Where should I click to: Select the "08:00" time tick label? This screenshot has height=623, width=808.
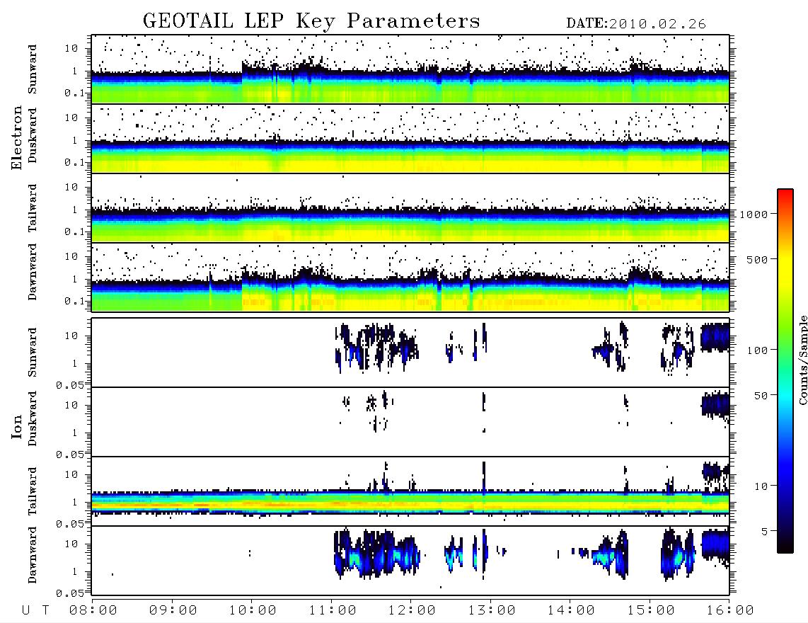[93, 611]
